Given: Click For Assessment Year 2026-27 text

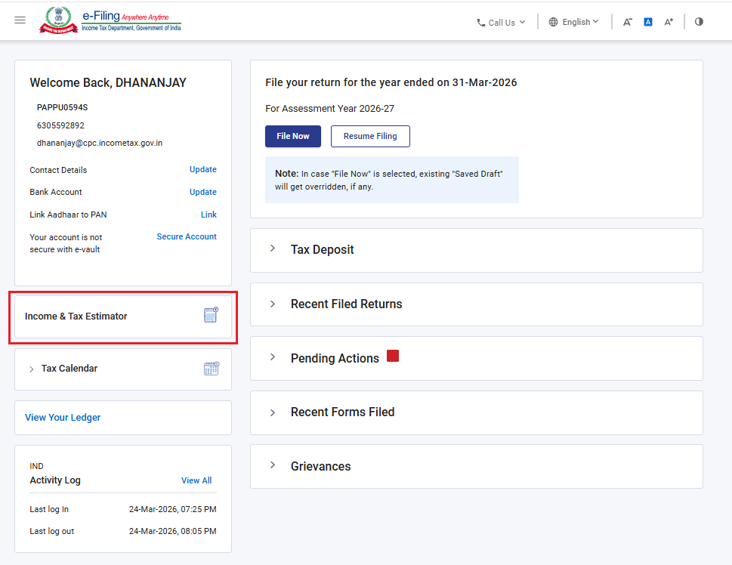Looking at the screenshot, I should coord(329,109).
